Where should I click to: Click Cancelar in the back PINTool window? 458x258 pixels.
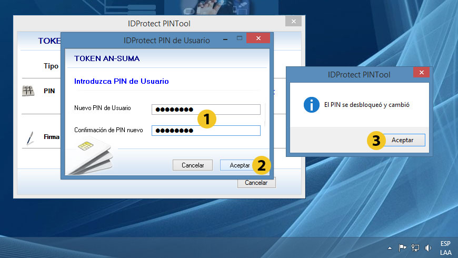256,183
